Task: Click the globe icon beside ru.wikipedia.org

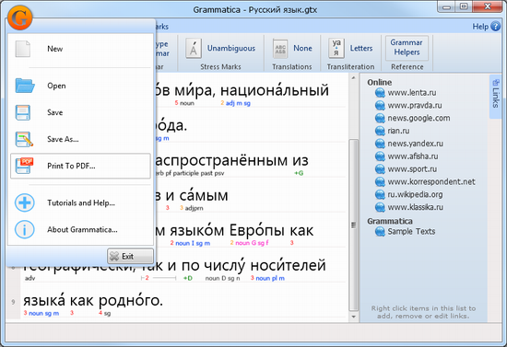Action: [380, 194]
